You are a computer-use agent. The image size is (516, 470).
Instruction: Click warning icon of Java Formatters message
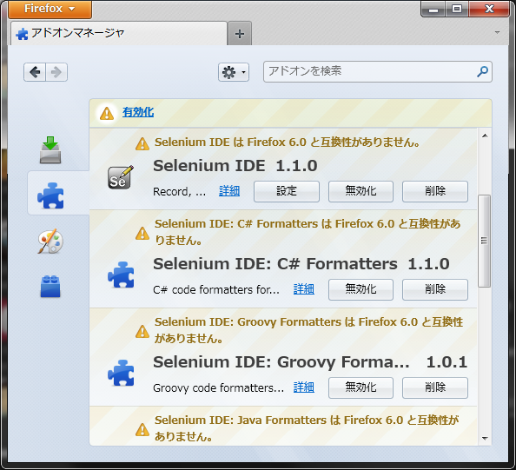click(142, 429)
